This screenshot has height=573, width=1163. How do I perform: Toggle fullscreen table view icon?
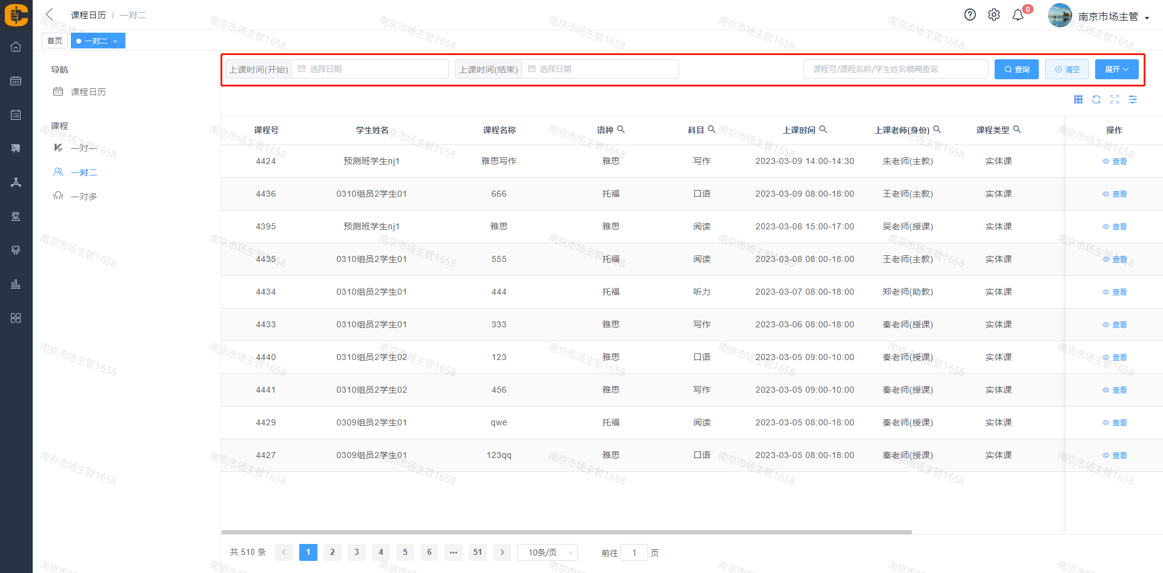point(1115,100)
